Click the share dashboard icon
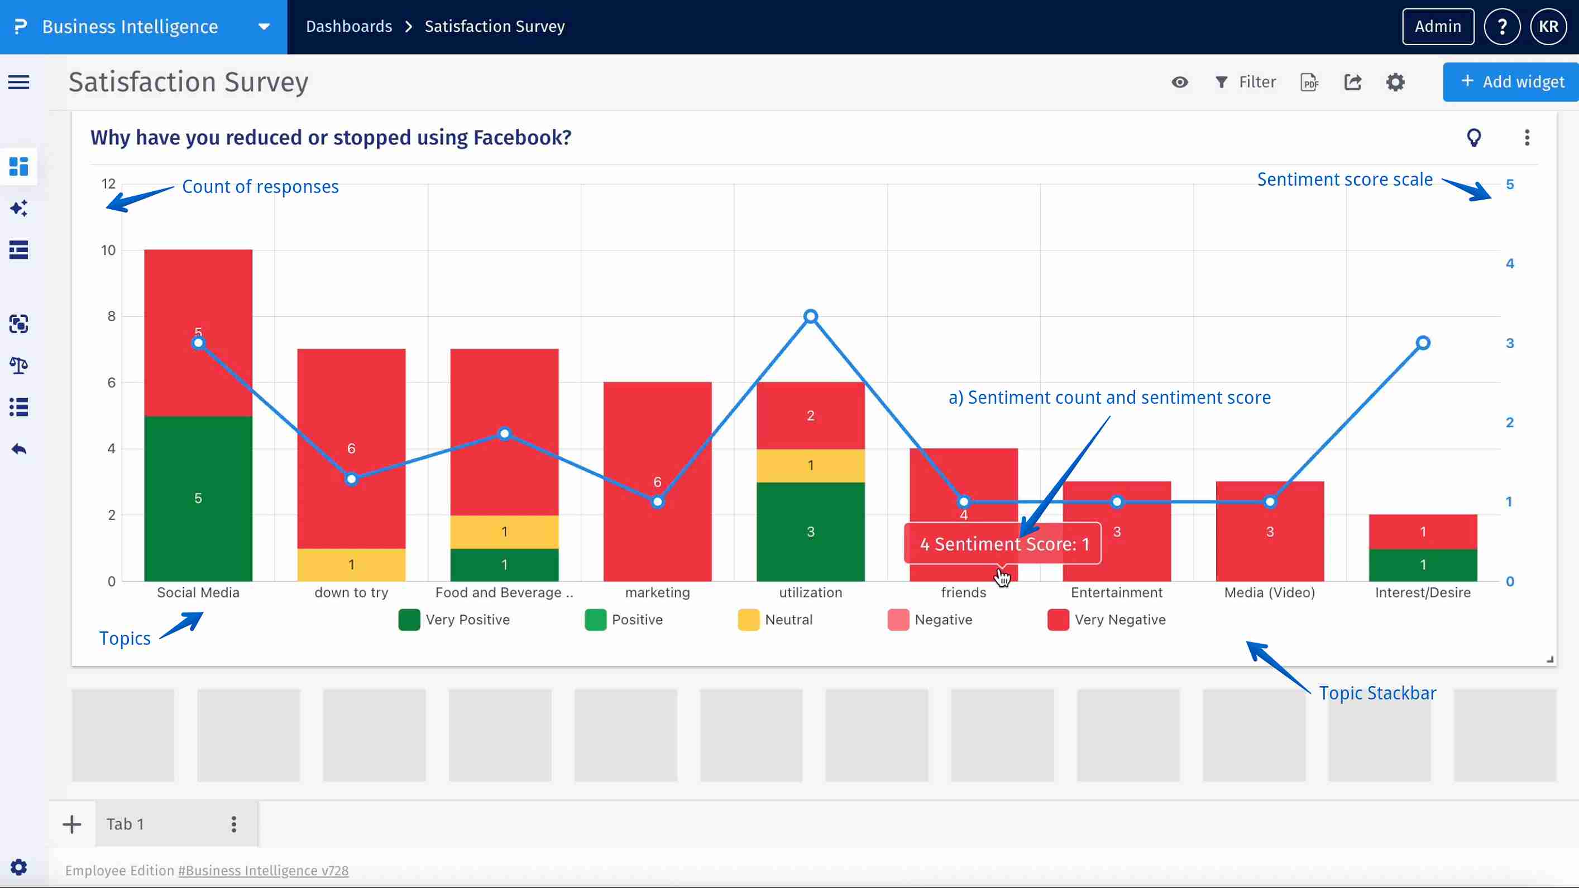This screenshot has height=888, width=1579. pyautogui.click(x=1353, y=82)
